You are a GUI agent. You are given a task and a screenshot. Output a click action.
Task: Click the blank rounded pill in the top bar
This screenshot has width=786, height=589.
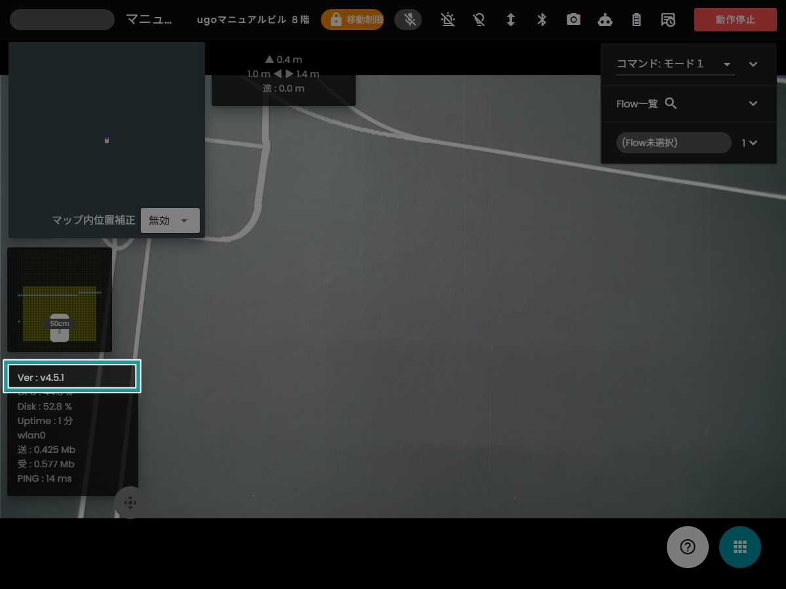click(x=62, y=20)
